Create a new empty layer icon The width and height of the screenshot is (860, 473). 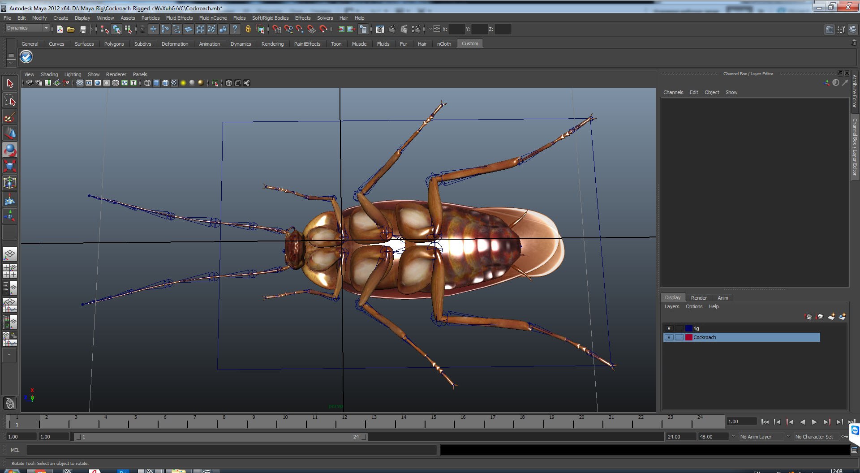click(831, 317)
